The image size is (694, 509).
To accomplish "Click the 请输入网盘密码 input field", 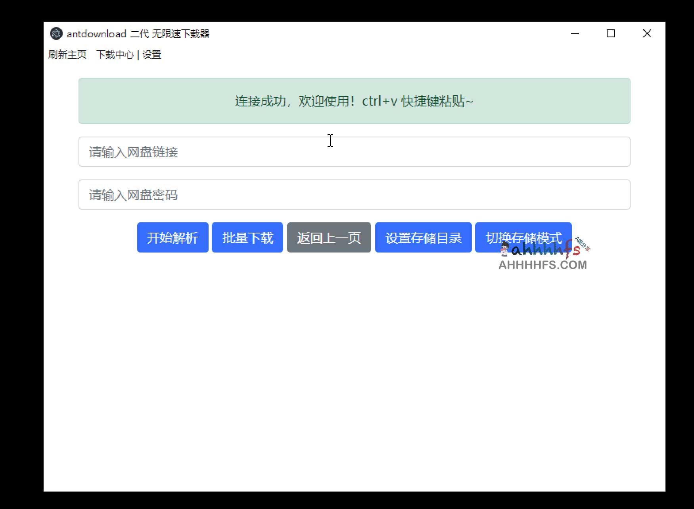I will click(x=354, y=195).
